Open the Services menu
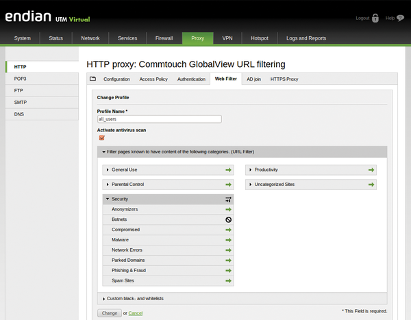The image size is (411, 320). tap(127, 38)
